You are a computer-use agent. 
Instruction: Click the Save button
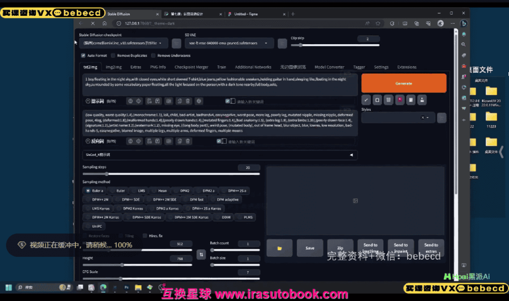click(x=310, y=248)
